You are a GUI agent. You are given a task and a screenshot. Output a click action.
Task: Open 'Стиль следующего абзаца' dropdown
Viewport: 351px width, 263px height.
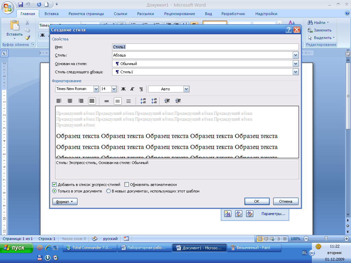click(x=295, y=72)
